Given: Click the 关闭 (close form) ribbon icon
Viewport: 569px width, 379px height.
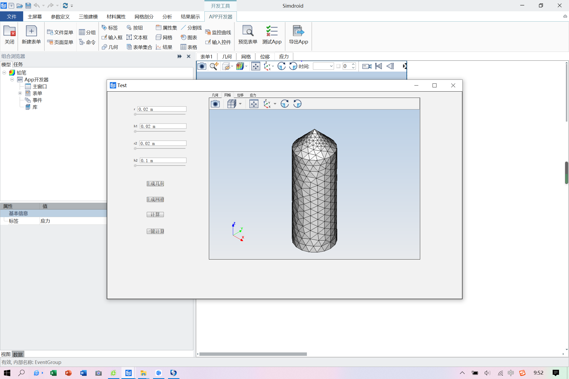Looking at the screenshot, I should point(9,35).
